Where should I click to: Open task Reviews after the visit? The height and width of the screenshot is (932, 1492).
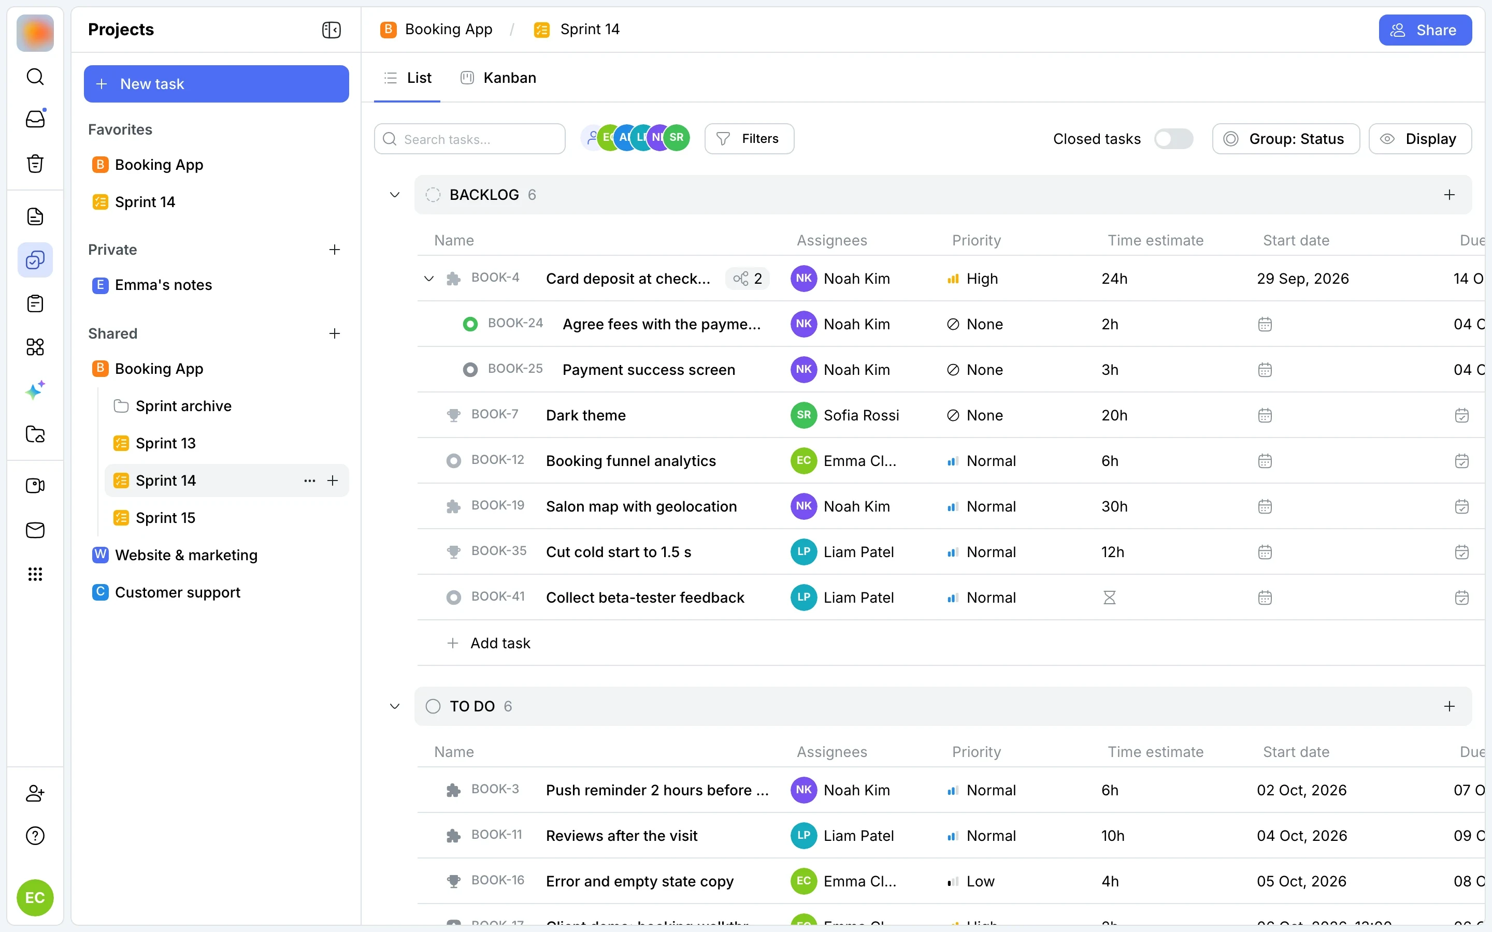point(622,836)
